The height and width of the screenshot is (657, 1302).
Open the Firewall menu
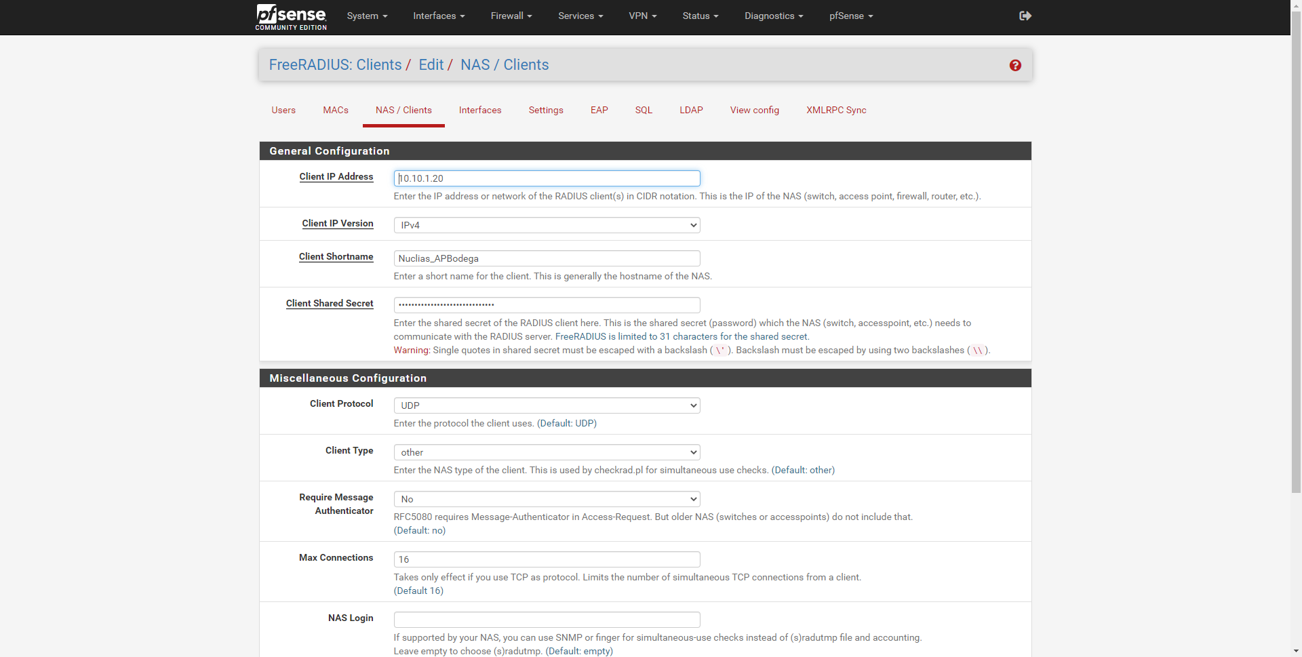click(x=511, y=16)
